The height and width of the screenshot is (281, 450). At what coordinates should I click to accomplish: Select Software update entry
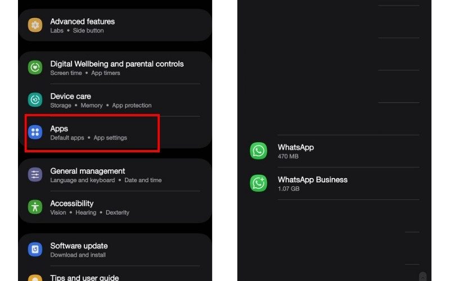pyautogui.click(x=115, y=250)
